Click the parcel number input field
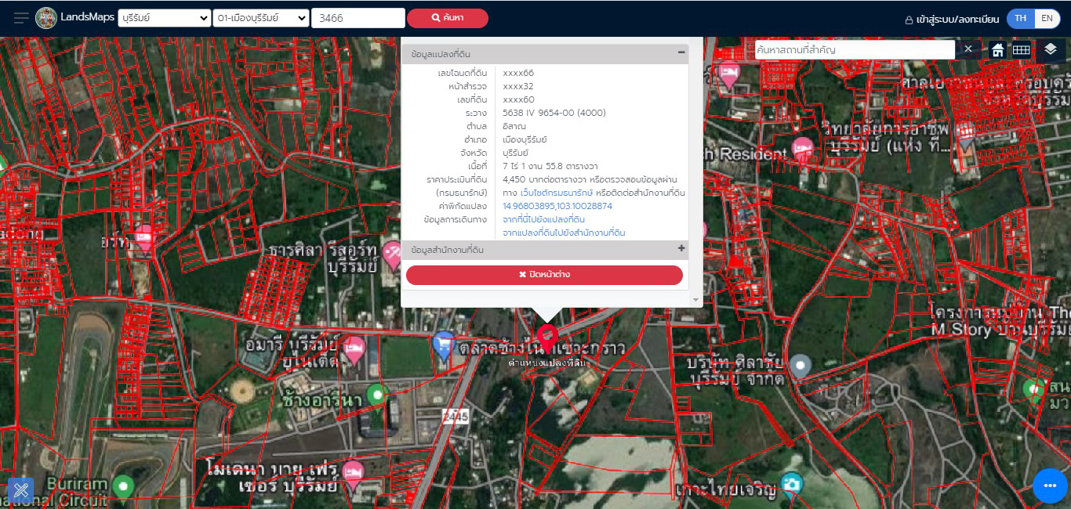Viewport: 1071px width, 509px height. coord(358,18)
